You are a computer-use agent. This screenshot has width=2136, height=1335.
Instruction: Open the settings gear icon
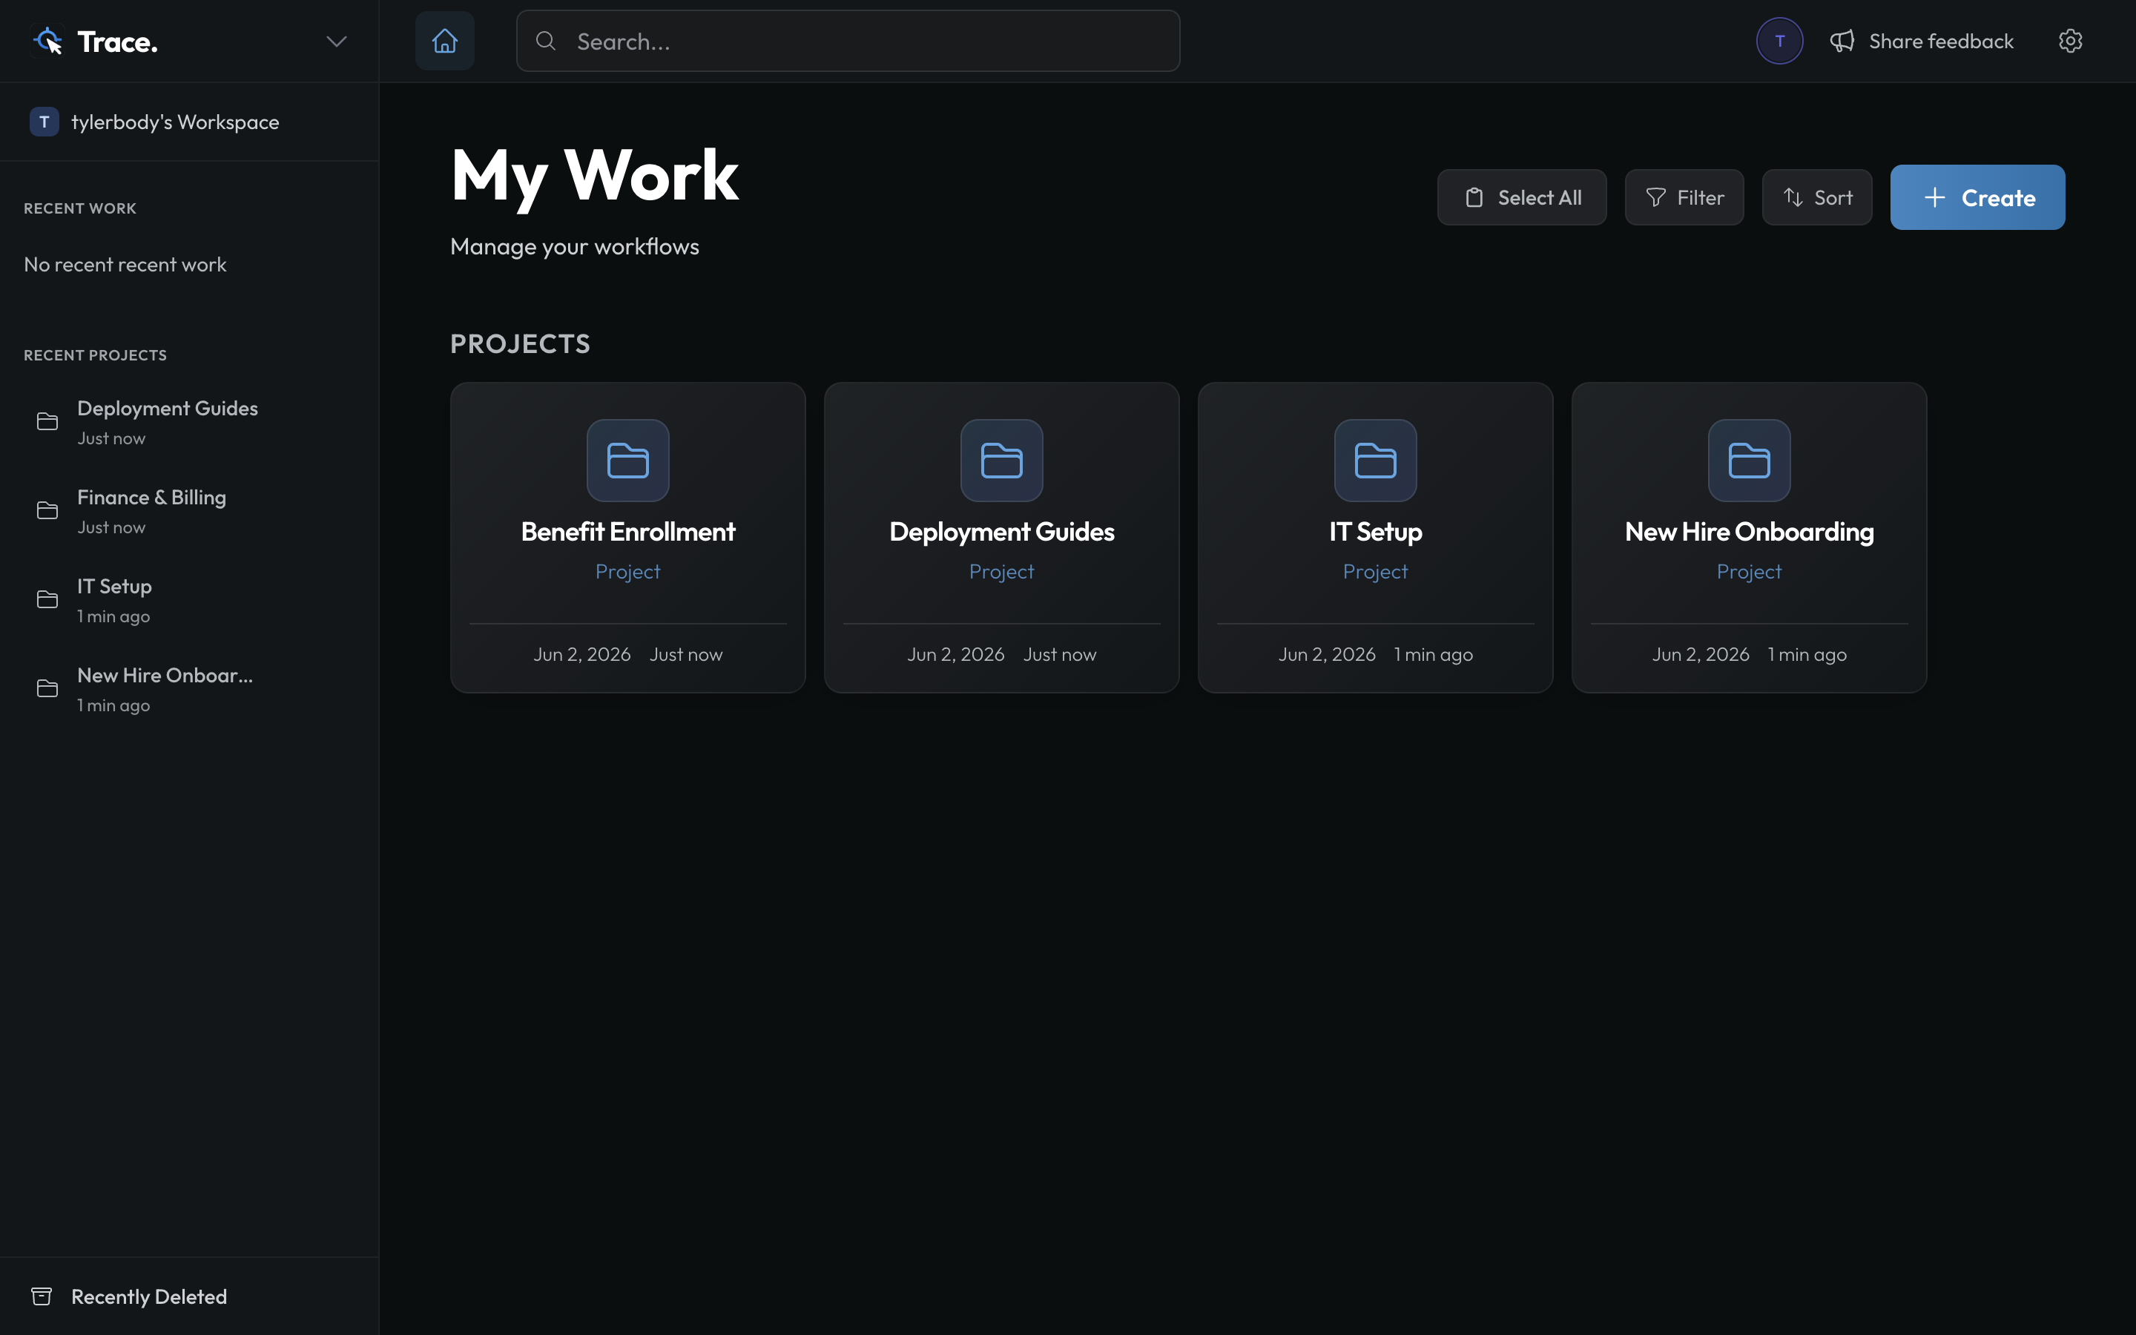[2071, 41]
